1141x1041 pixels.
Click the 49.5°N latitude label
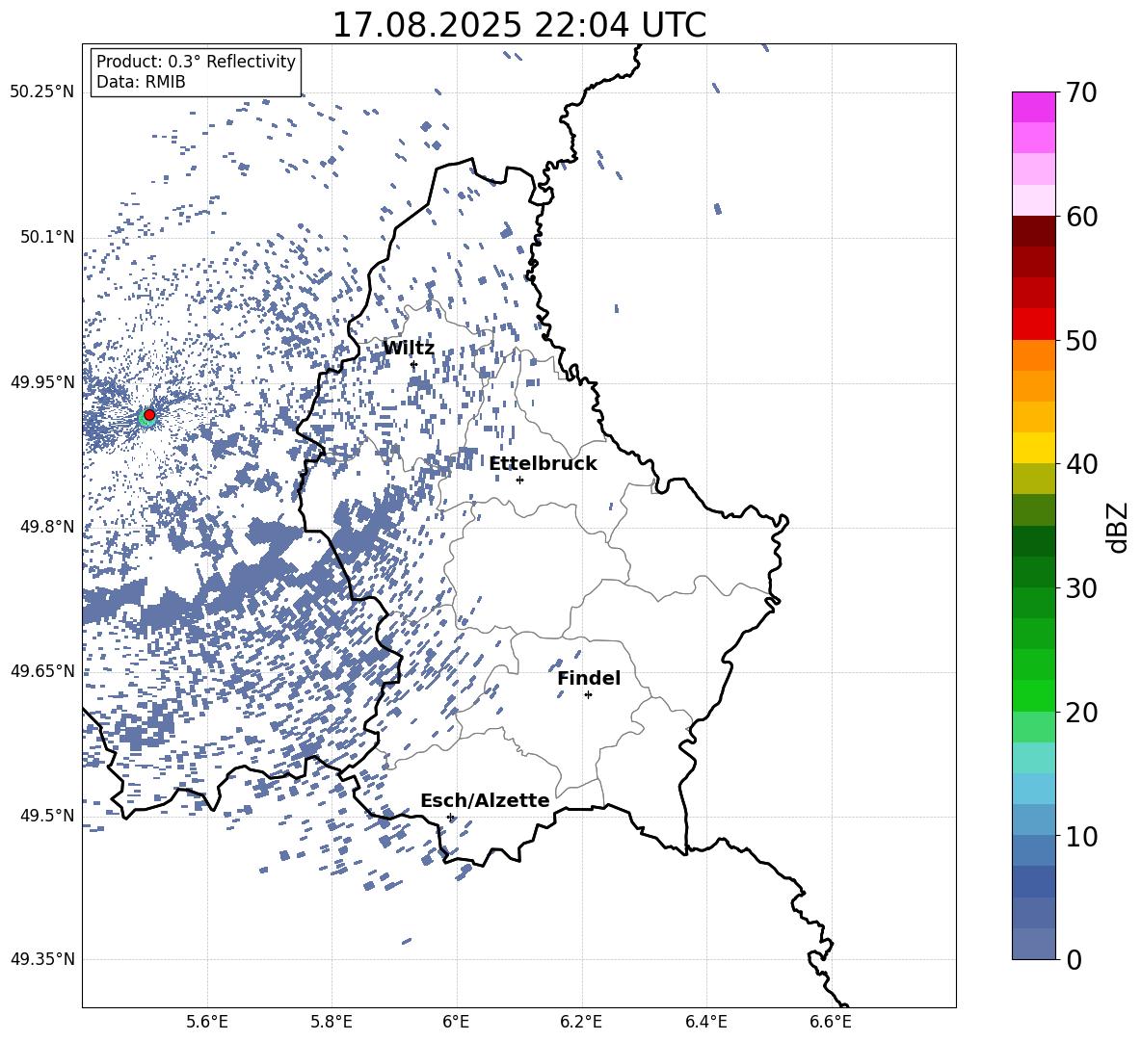point(46,815)
